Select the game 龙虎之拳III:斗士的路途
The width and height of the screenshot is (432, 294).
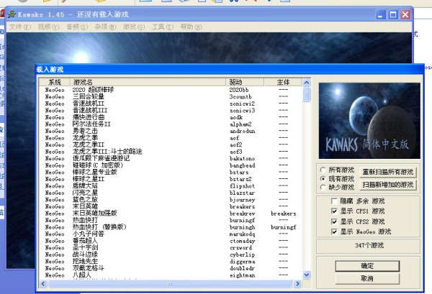(x=107, y=152)
